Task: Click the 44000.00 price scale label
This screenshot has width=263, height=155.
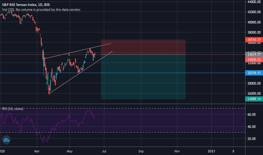Action: 254,2
